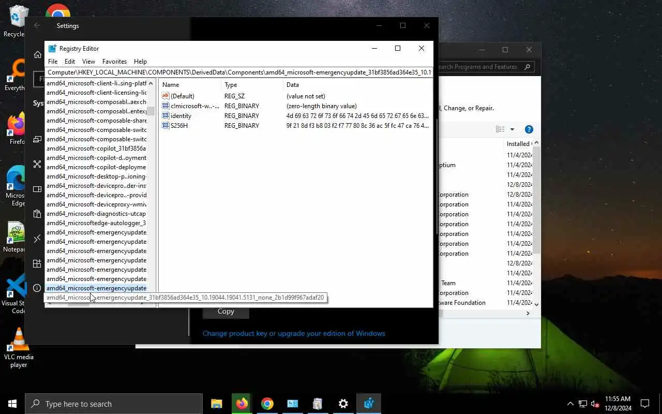The width and height of the screenshot is (662, 414).
Task: Click the Registry Editor title bar icon
Action: click(x=52, y=49)
